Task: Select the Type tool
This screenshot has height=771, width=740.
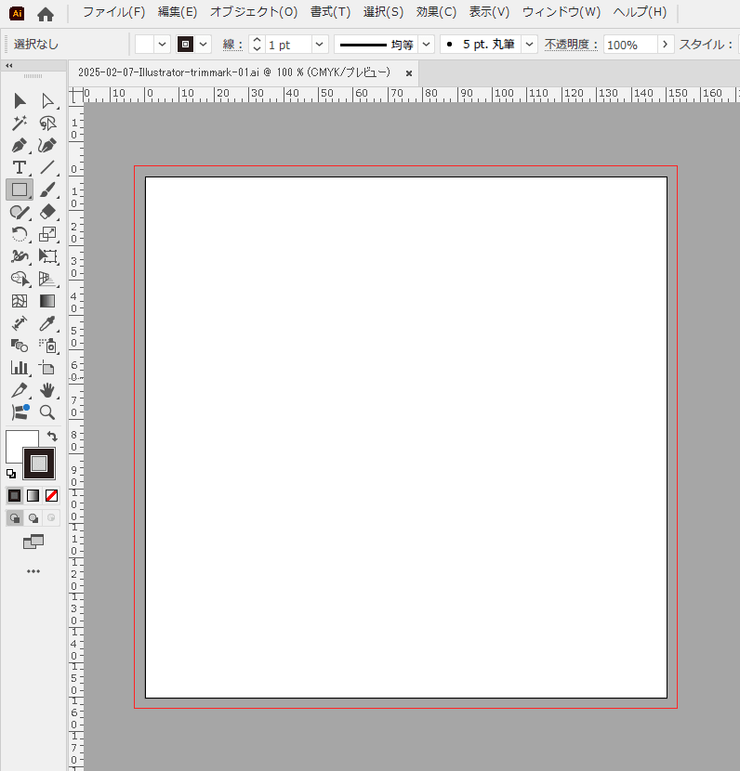Action: pos(20,168)
